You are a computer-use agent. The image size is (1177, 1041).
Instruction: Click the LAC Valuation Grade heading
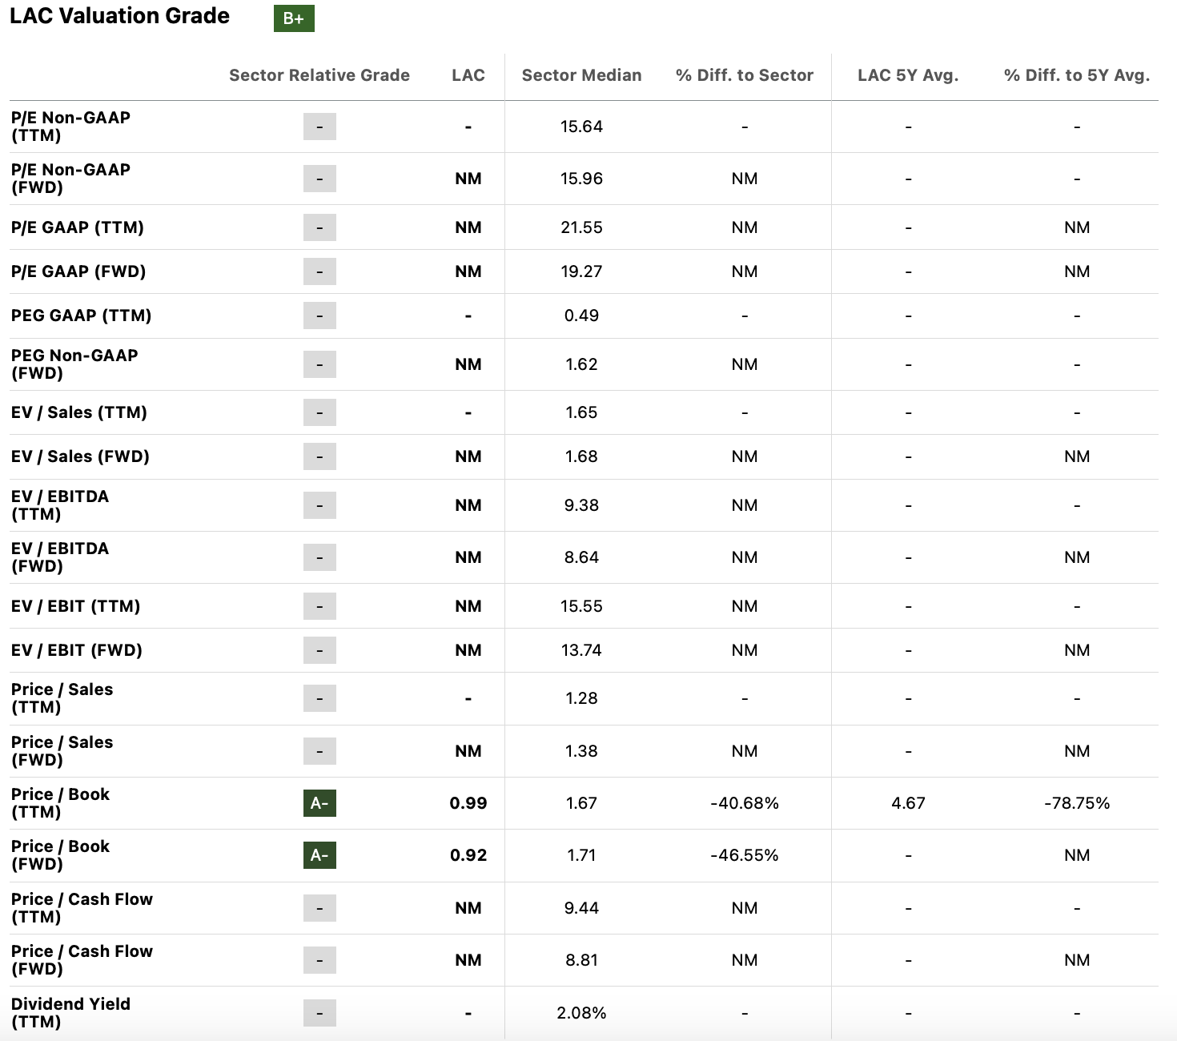[x=120, y=16]
